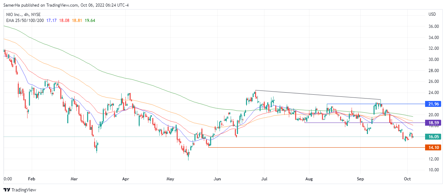Viewport: 446px width, 196px height.
Task: Click the USD currency label on the price axis
Action: pyautogui.click(x=432, y=14)
